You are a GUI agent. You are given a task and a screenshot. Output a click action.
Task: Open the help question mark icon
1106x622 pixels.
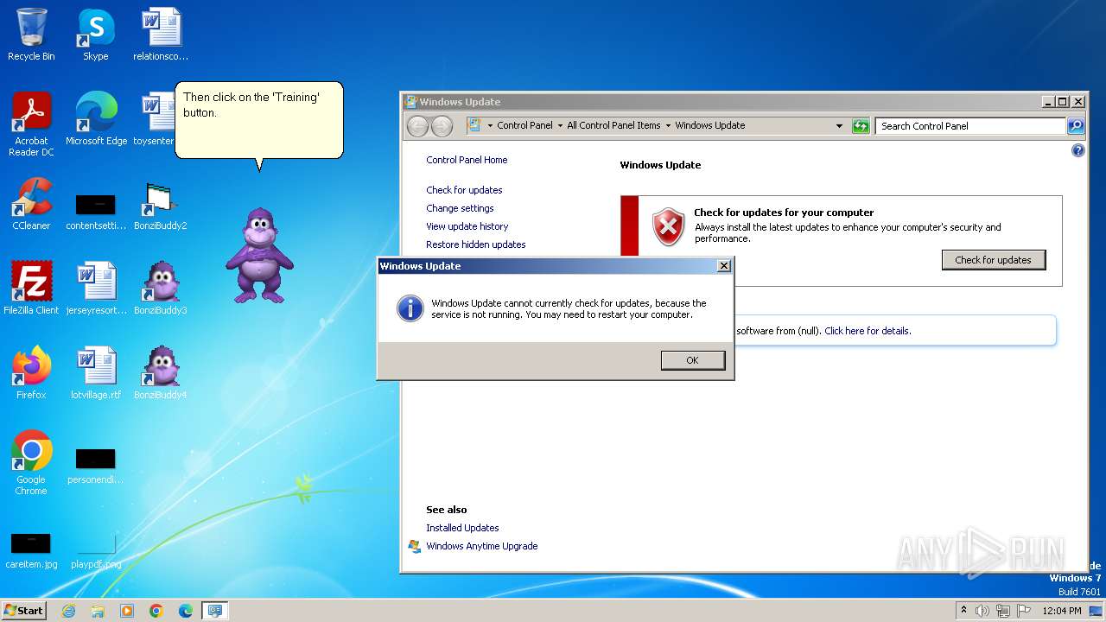click(x=1077, y=150)
